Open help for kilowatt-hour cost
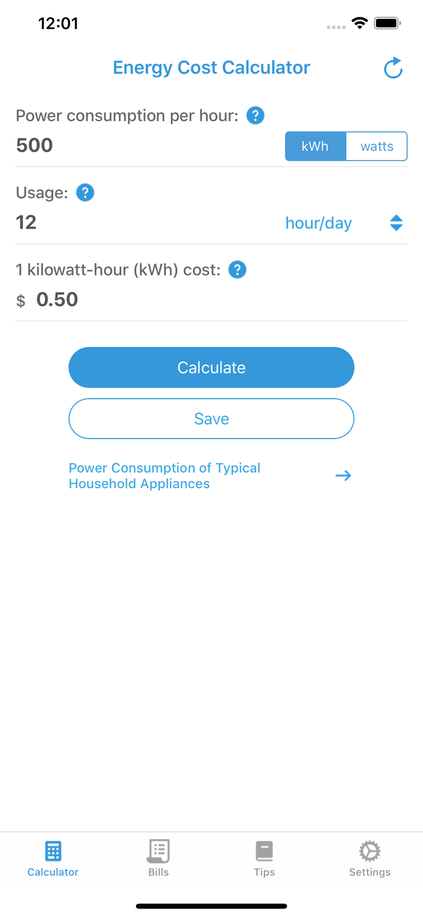 coord(237,270)
